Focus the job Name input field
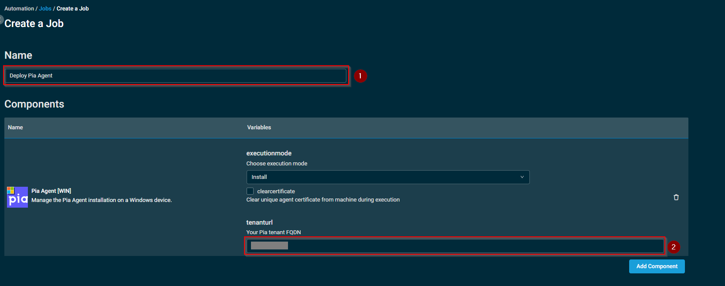The height and width of the screenshot is (286, 725). [176, 76]
